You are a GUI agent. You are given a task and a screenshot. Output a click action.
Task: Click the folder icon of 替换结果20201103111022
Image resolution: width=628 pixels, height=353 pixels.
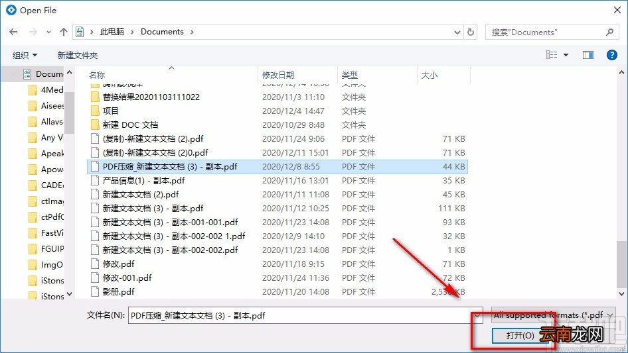click(x=95, y=97)
